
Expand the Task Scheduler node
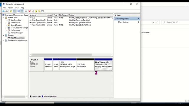click(6, 20)
